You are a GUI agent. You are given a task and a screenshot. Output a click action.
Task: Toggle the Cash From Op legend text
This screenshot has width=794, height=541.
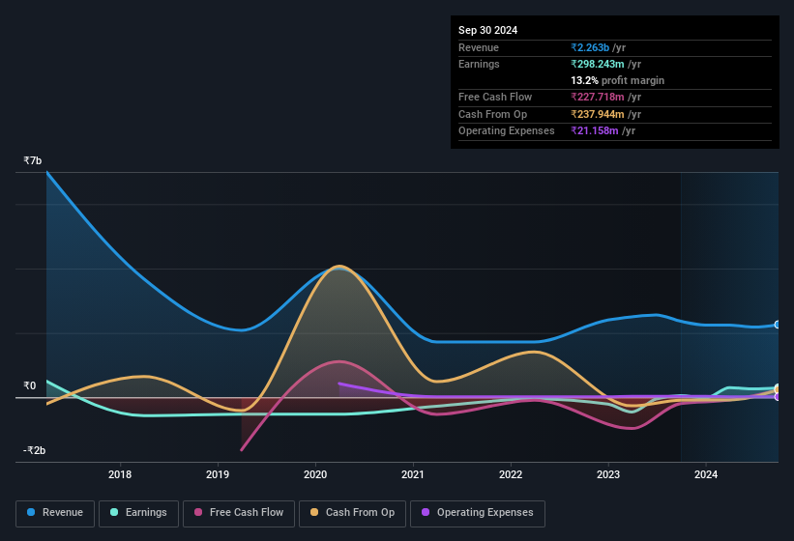click(x=360, y=513)
